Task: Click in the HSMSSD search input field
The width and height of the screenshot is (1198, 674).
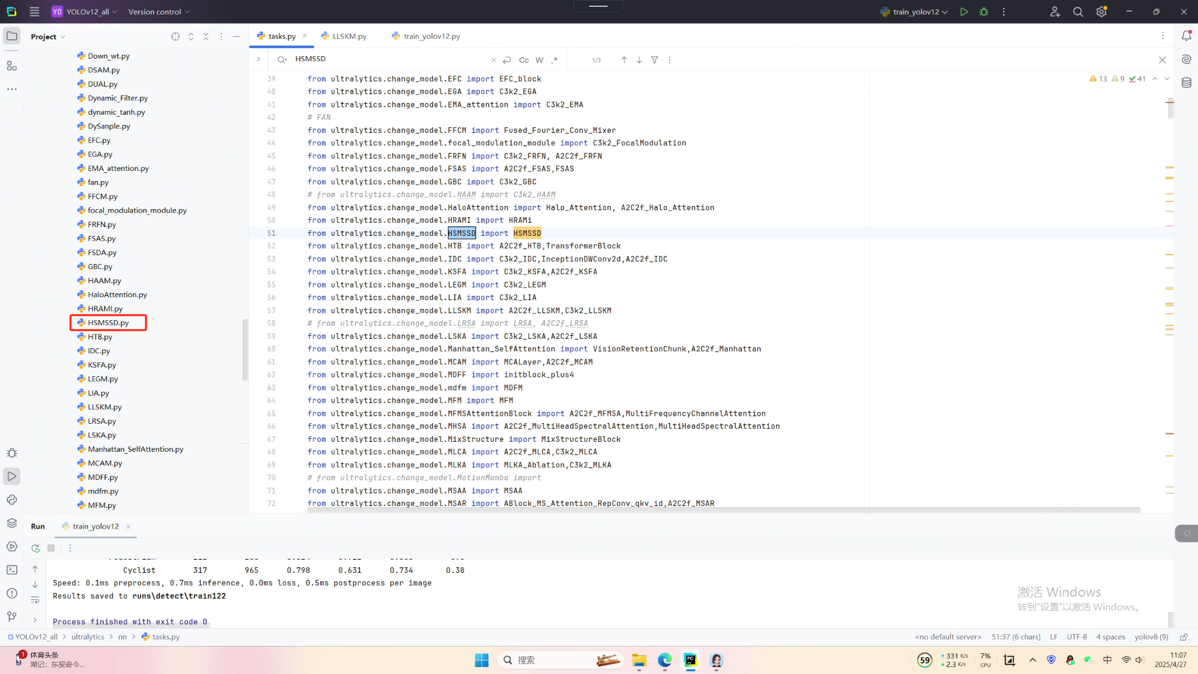Action: pos(387,59)
